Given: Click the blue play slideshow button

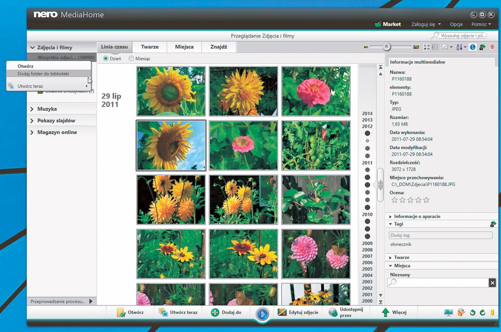Looking at the screenshot, I should pos(263,314).
